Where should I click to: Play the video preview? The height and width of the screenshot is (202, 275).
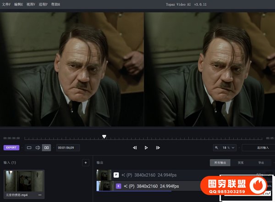[146, 148]
